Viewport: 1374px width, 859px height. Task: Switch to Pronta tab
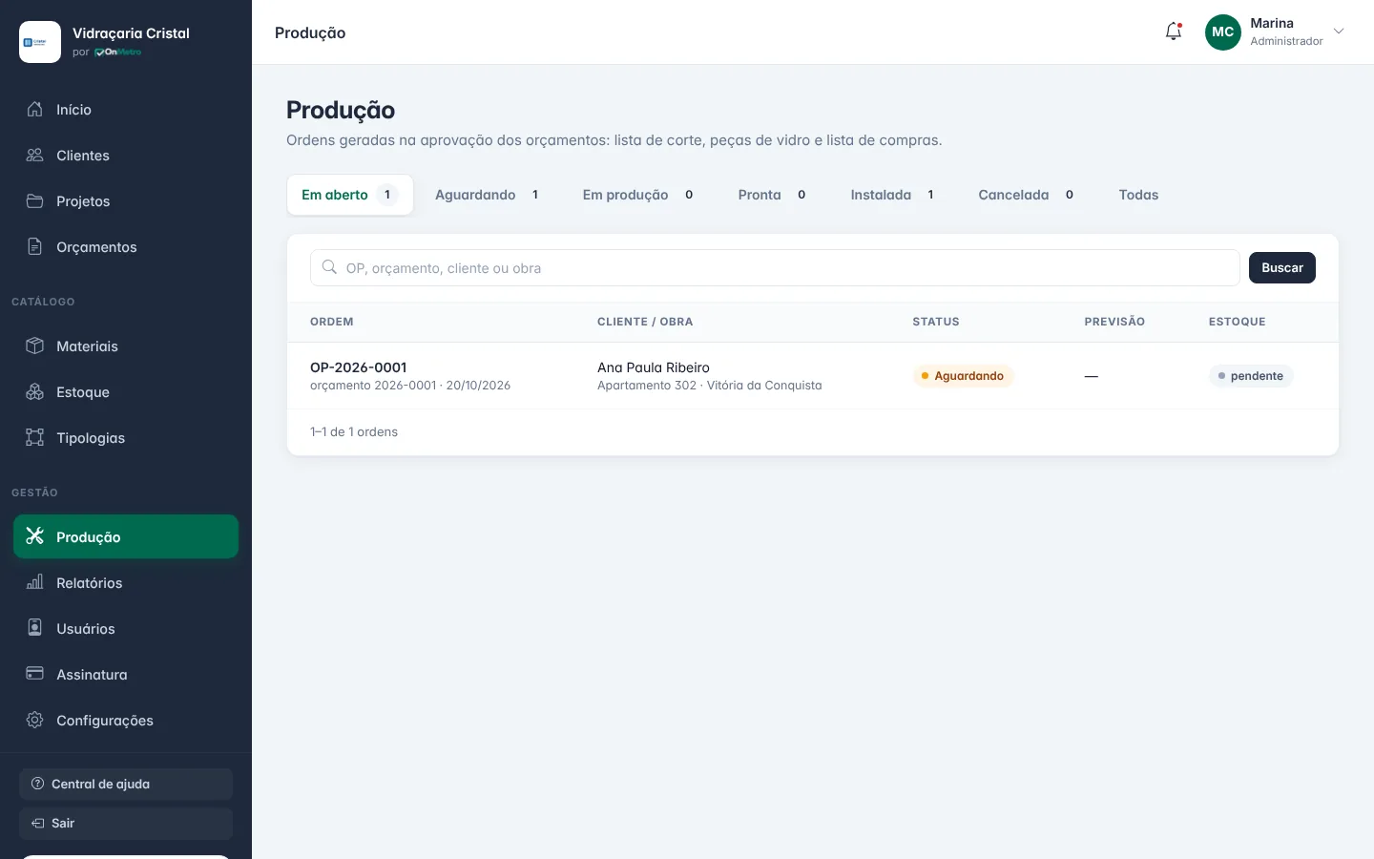click(773, 195)
